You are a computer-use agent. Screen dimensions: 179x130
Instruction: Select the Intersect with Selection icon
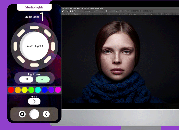[x=75, y=11]
